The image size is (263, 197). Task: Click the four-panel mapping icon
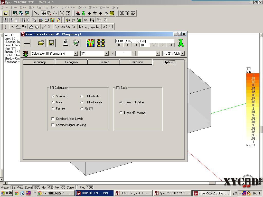pos(101,43)
